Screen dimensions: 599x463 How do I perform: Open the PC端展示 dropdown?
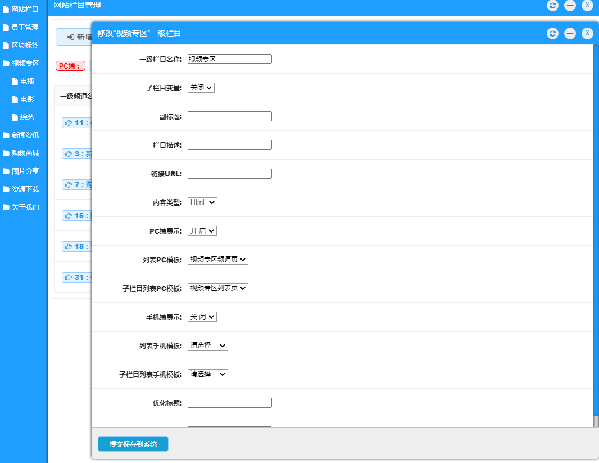[x=202, y=231]
